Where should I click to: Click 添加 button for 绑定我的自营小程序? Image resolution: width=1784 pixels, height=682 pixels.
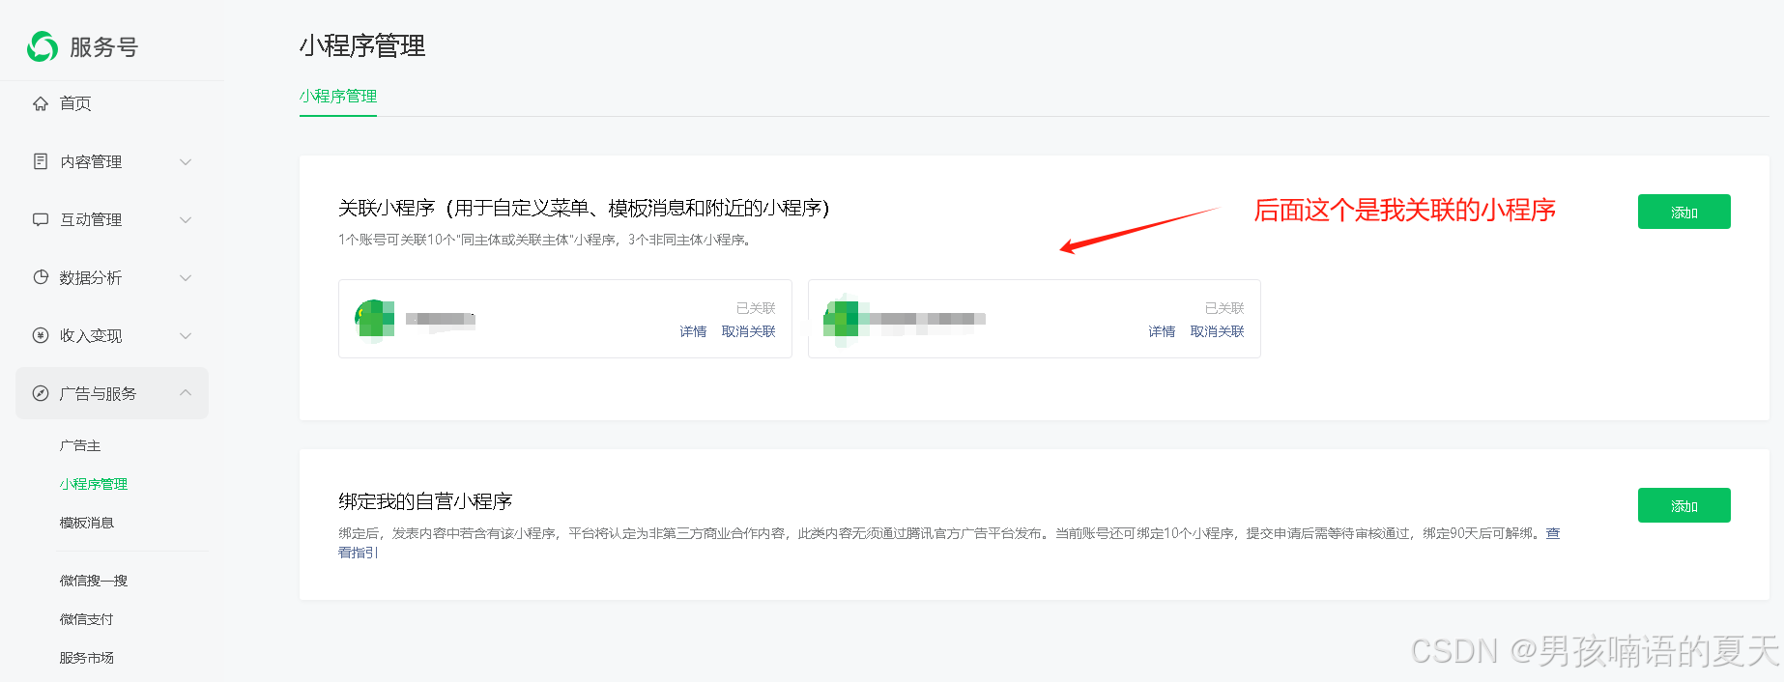tap(1683, 505)
